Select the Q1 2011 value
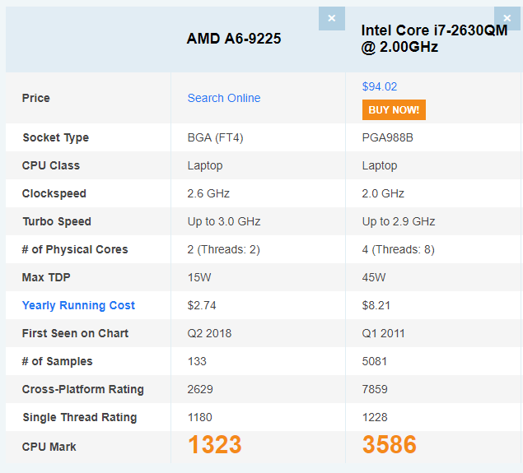Image resolution: width=523 pixels, height=473 pixels. pos(384,333)
